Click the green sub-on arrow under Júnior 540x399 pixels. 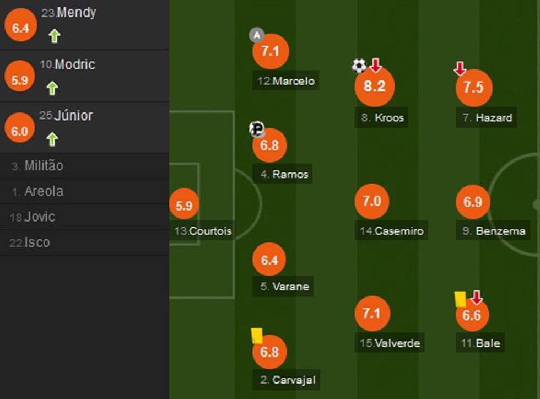click(x=52, y=139)
